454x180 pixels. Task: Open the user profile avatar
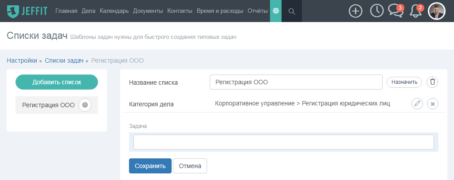click(x=436, y=11)
